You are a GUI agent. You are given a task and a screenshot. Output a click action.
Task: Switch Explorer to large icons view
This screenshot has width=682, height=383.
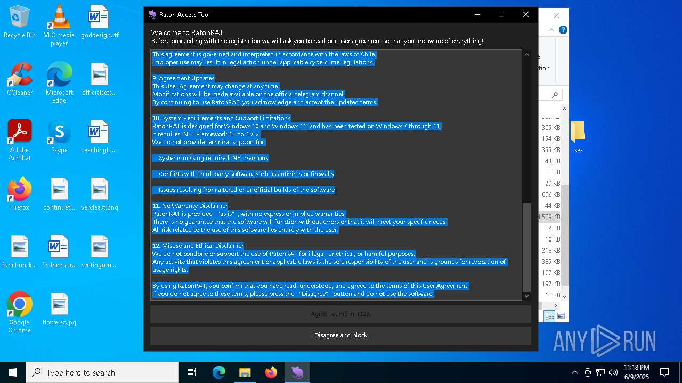click(x=561, y=316)
